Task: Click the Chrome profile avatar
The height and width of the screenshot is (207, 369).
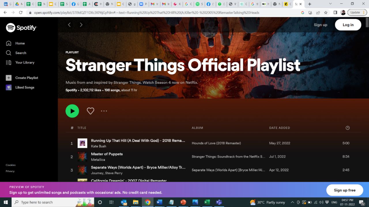Action: [x=343, y=13]
